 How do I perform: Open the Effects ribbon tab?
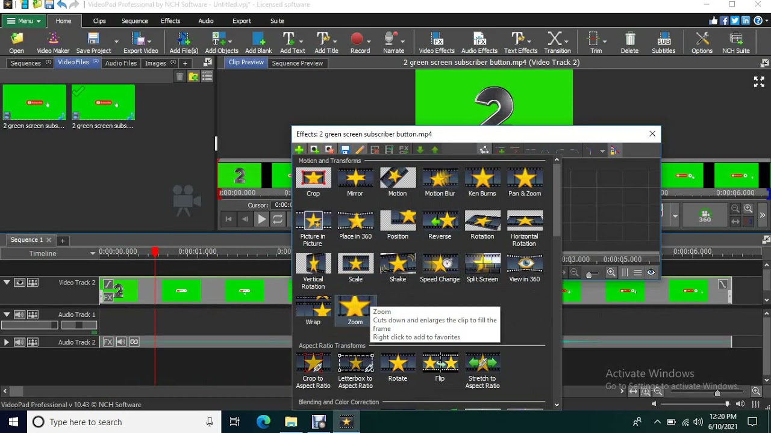pos(170,21)
